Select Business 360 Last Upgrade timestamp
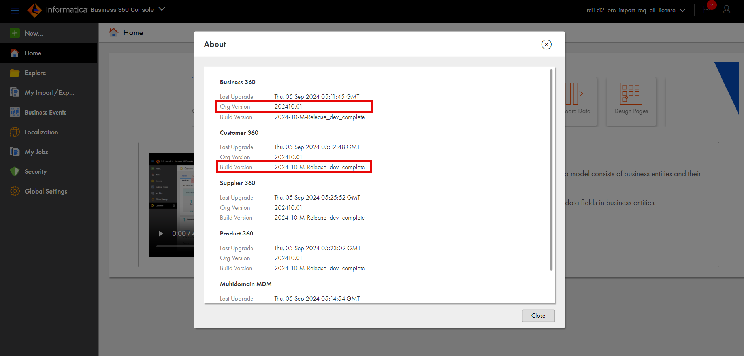This screenshot has width=744, height=356. (x=317, y=97)
